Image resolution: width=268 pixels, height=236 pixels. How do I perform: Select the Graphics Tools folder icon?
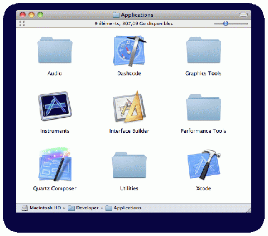(203, 50)
